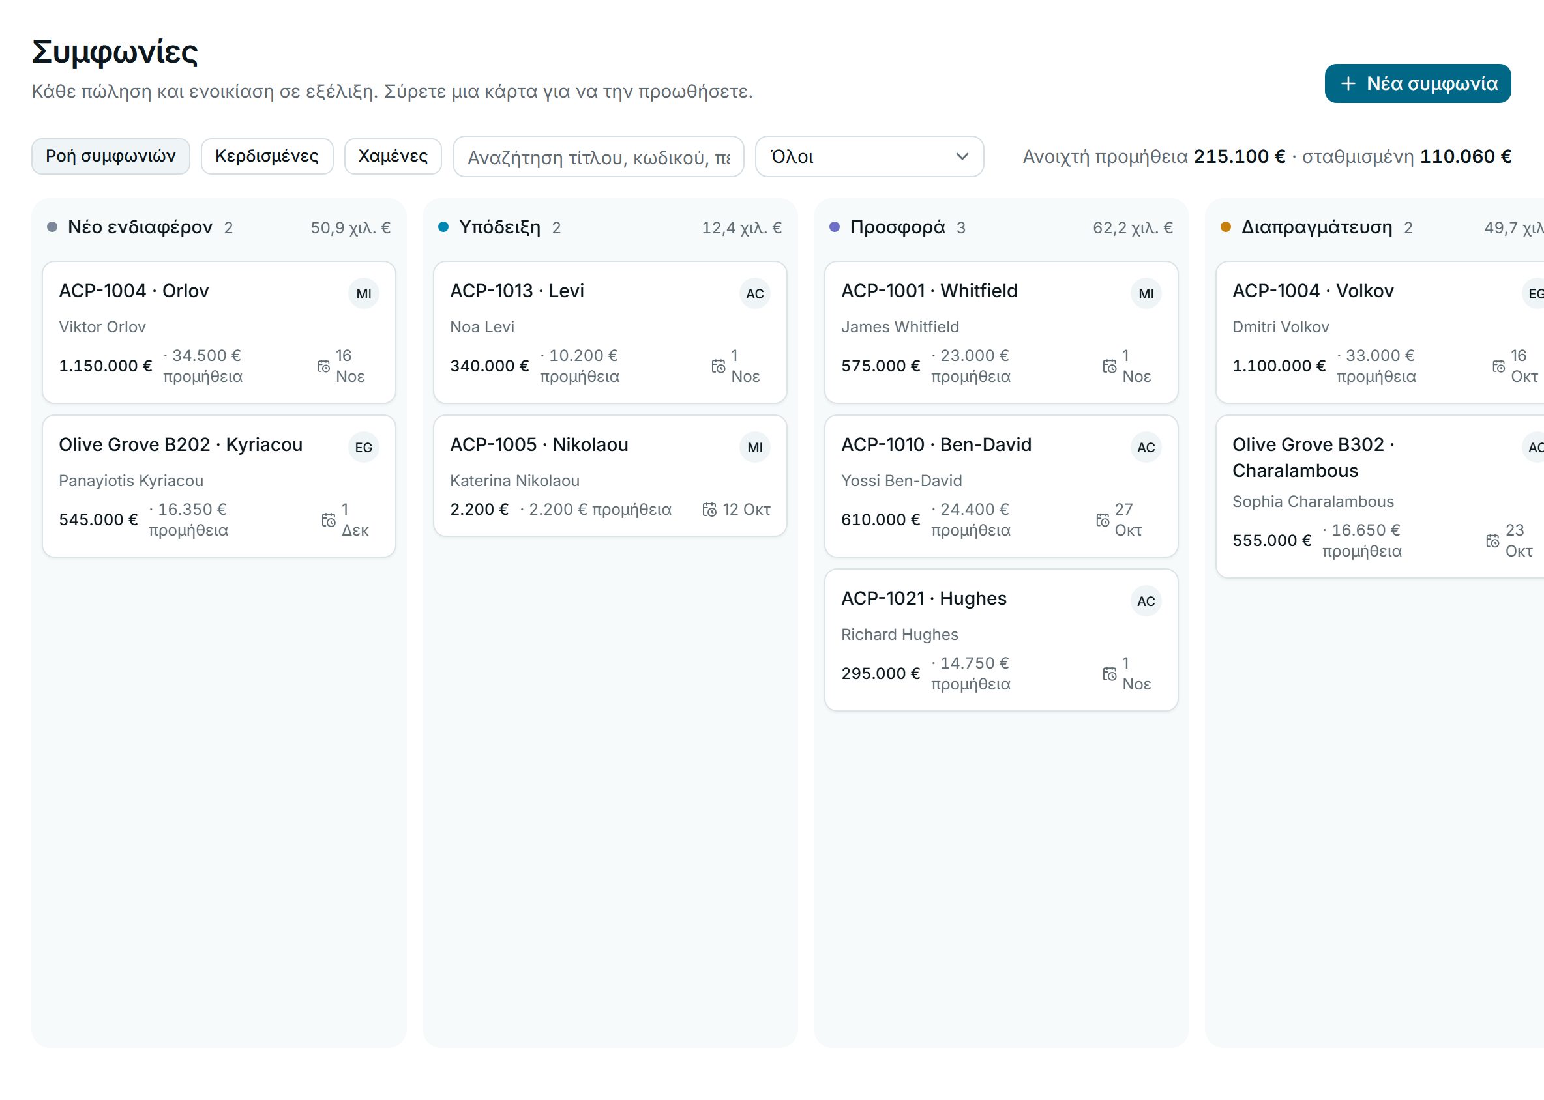The height and width of the screenshot is (1100, 1544).
Task: Click calendar icon on ACP-1005 Nikolaou card
Action: (x=709, y=510)
